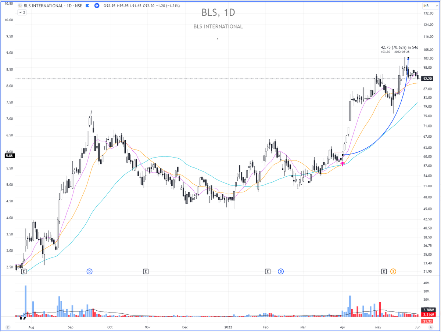Viewport: 441px width, 332px height.
Task: Open the earnings marker near early May
Action: (384, 271)
